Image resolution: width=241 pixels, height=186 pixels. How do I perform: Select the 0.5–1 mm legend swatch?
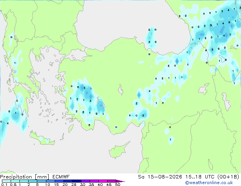[x=15, y=181]
